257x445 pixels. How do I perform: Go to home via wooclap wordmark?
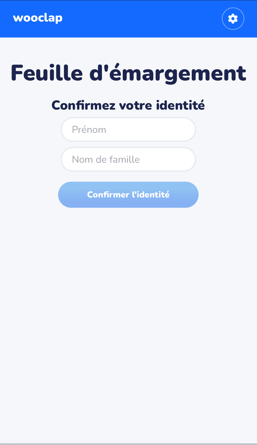click(38, 18)
